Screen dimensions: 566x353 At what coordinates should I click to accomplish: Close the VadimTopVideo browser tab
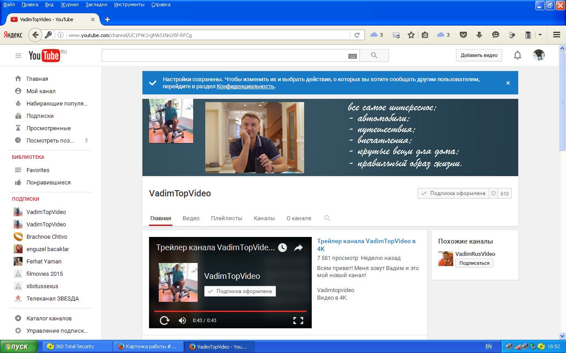click(93, 19)
